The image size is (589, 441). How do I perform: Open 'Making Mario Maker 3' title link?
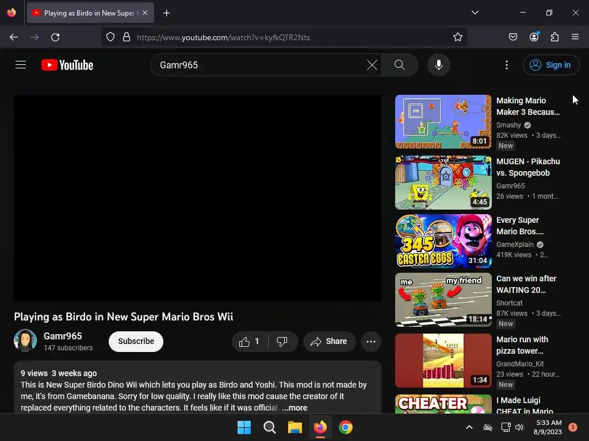528,106
